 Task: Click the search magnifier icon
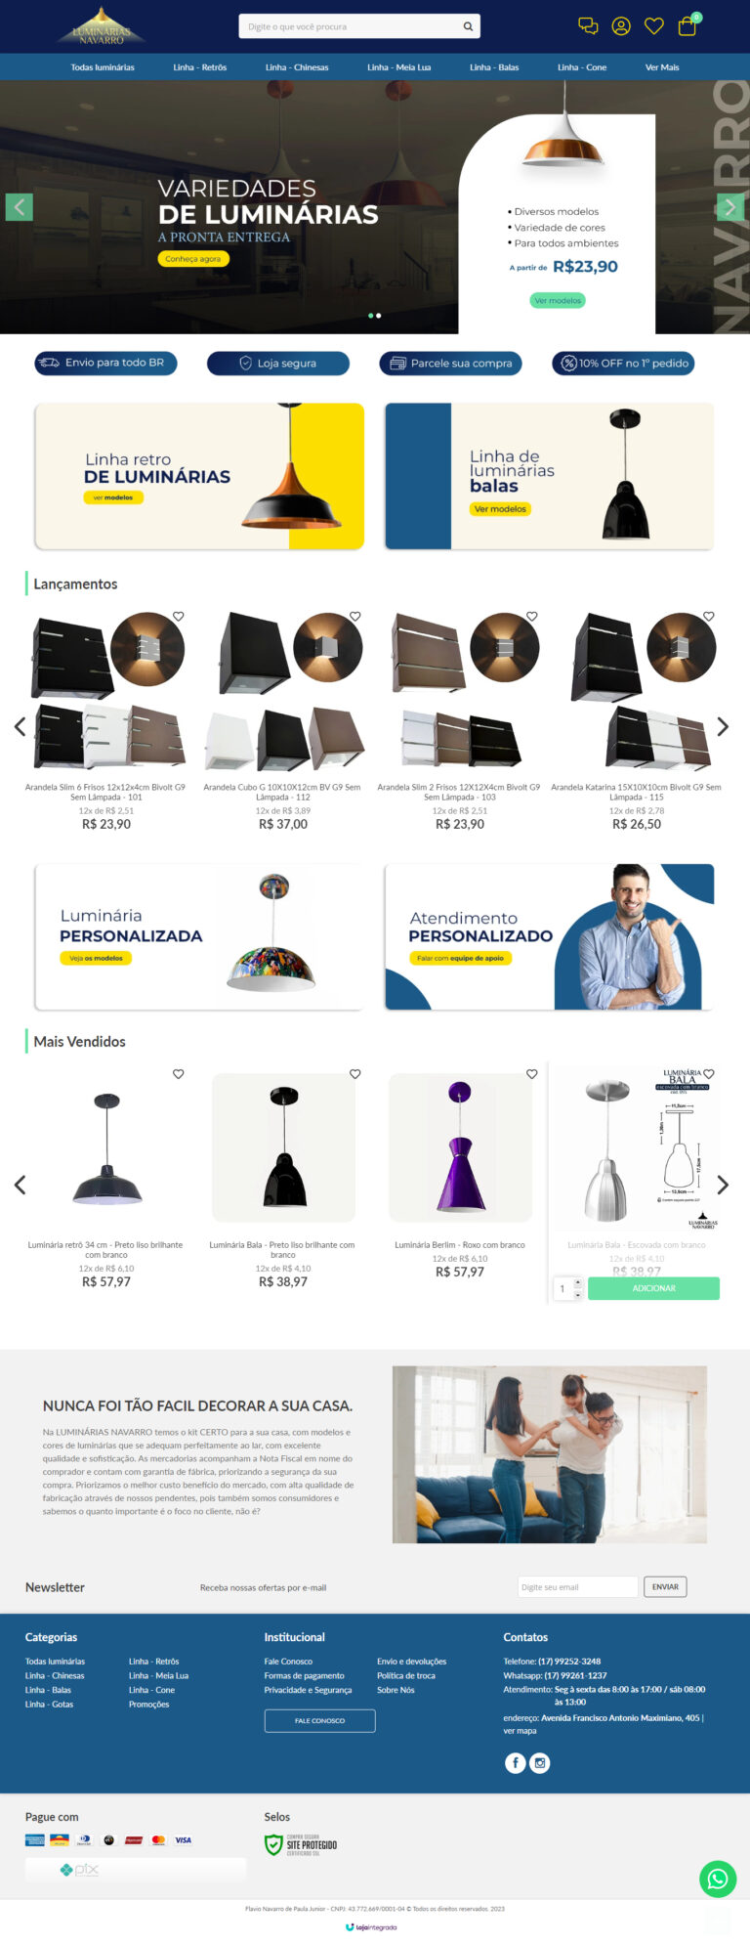click(x=468, y=26)
